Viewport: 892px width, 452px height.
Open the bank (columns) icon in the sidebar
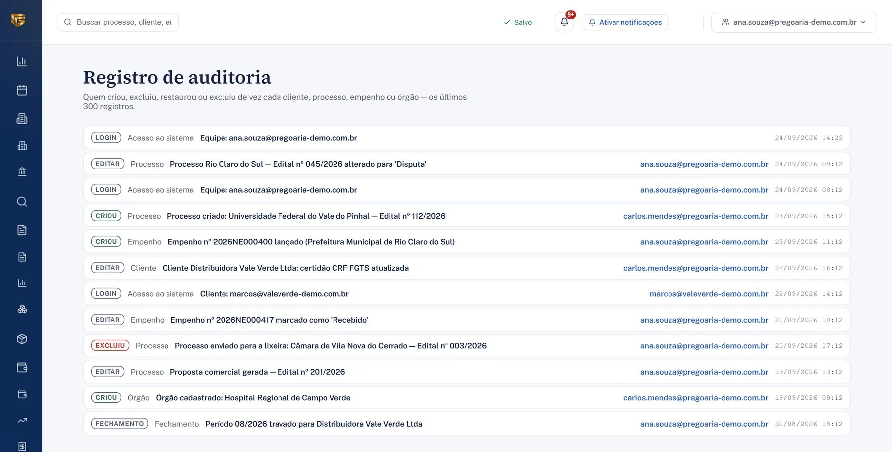pyautogui.click(x=22, y=171)
